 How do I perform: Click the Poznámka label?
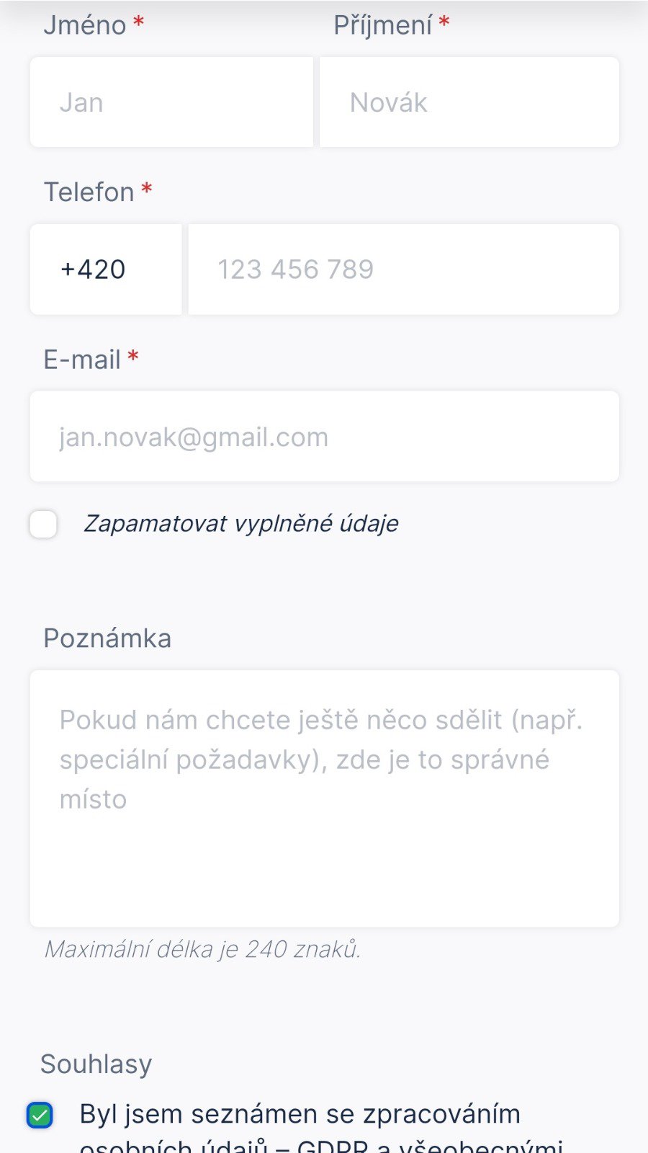coord(107,638)
